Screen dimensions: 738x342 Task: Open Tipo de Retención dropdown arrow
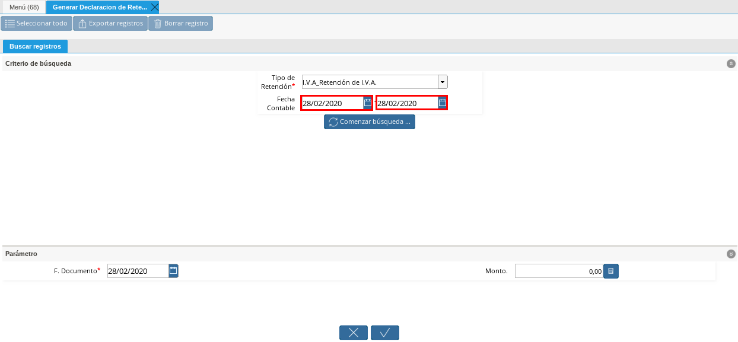point(443,82)
